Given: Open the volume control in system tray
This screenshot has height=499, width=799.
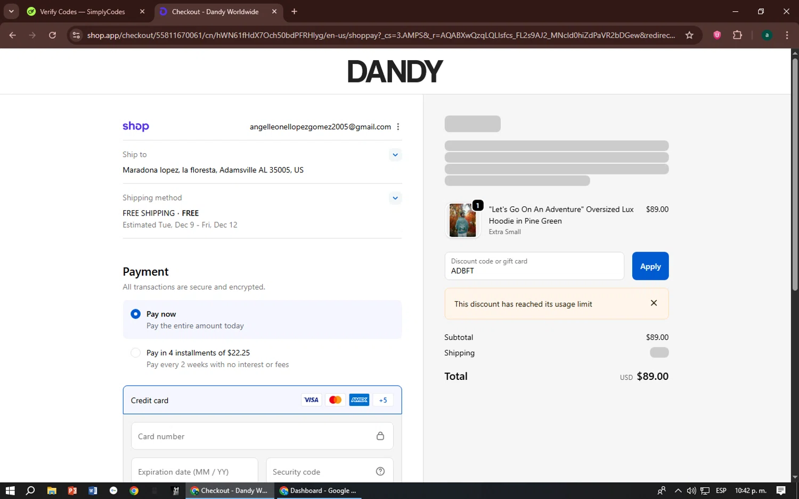Looking at the screenshot, I should pyautogui.click(x=691, y=490).
